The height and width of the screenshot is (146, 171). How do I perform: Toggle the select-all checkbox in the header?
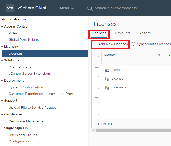97,55
